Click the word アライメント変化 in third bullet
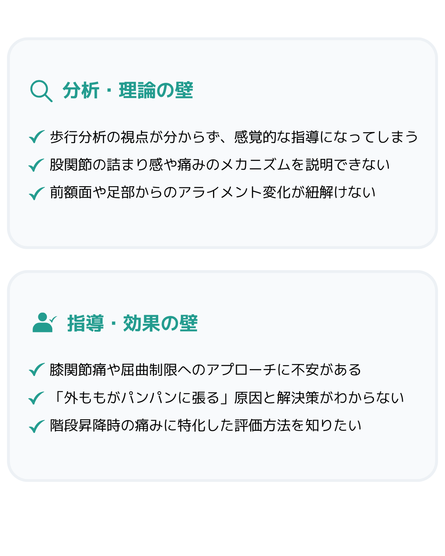 (x=234, y=192)
